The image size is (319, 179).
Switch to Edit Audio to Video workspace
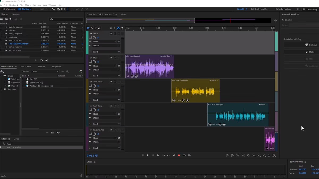pos(259,9)
